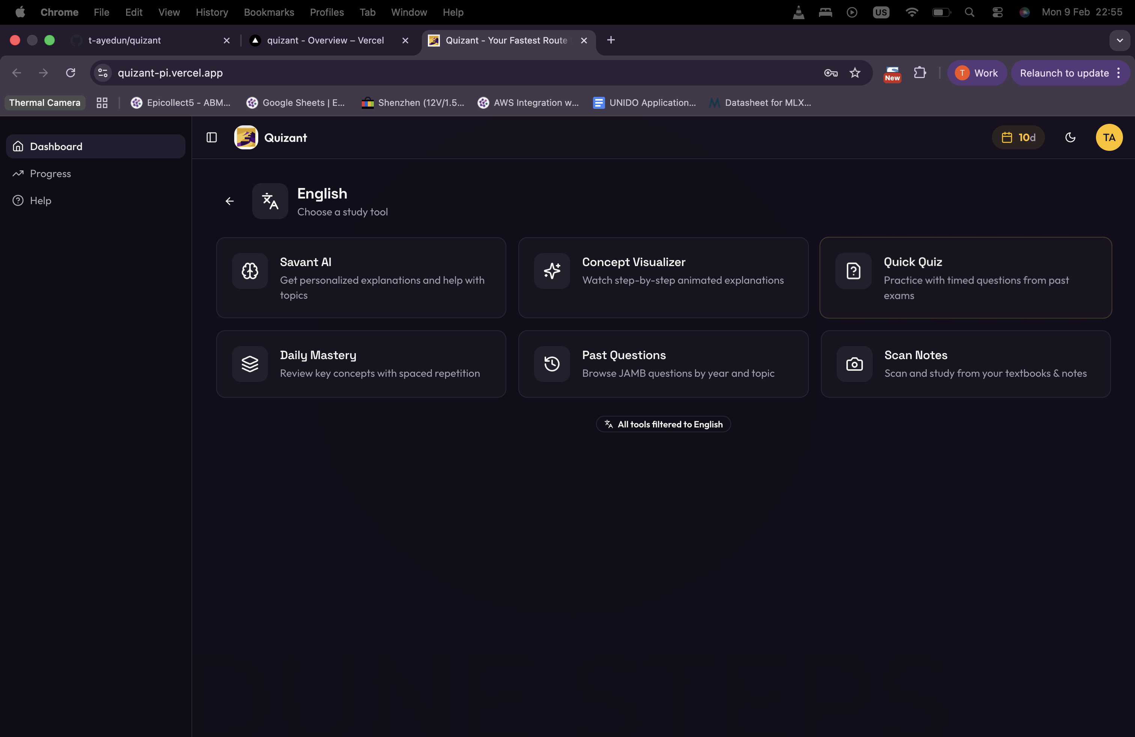The height and width of the screenshot is (737, 1135).
Task: Click the Concept Visualizer sparkle icon
Action: pos(552,271)
